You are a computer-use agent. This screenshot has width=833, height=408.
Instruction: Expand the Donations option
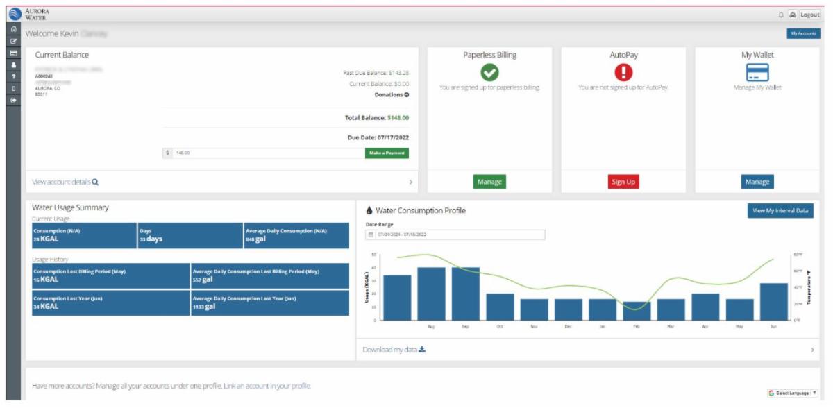(406, 95)
